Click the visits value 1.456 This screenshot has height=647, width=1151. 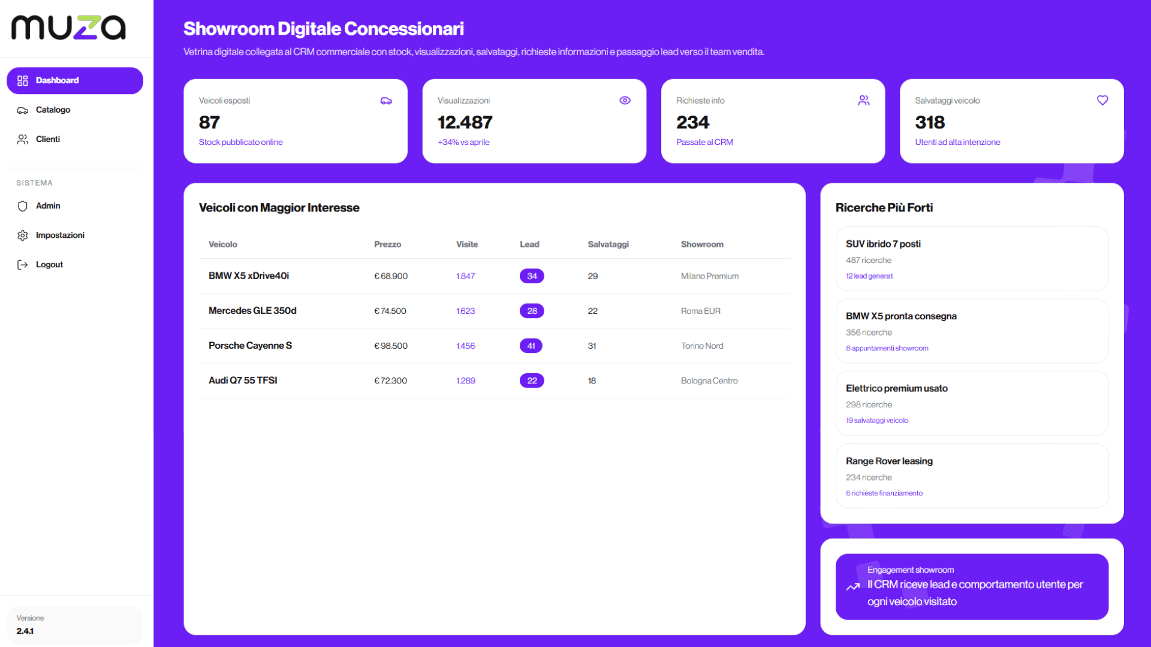[465, 346]
